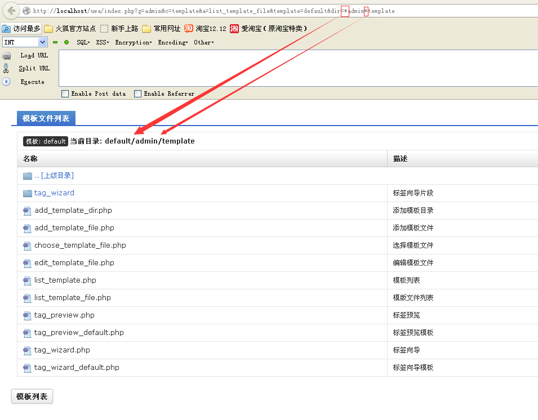Click the list_template_file.php file icon

(x=27, y=298)
